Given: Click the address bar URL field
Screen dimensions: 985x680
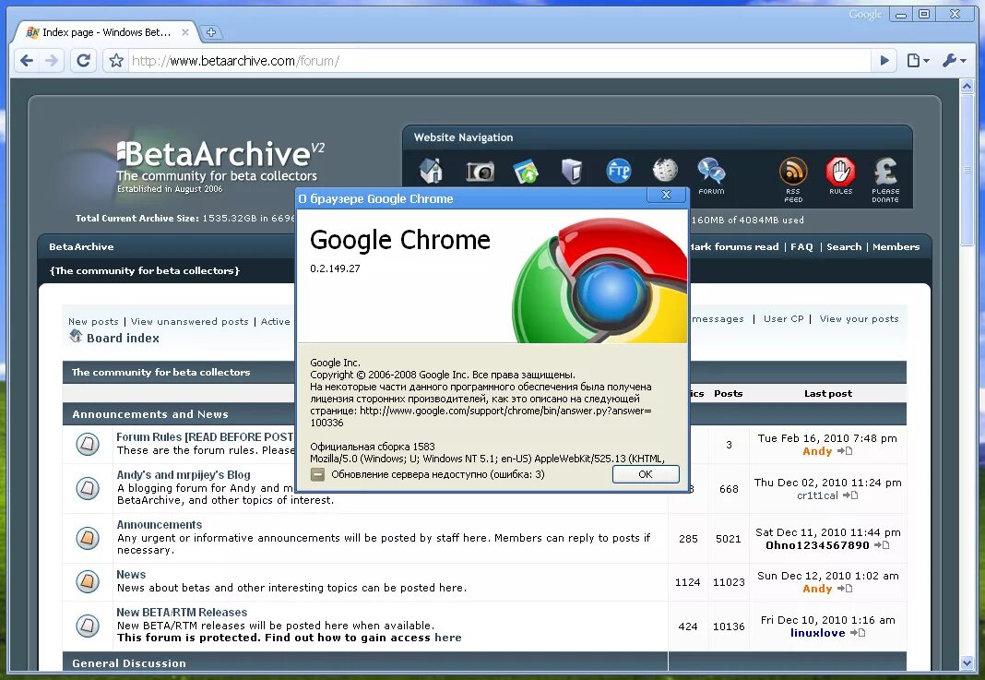Looking at the screenshot, I should pos(499,61).
